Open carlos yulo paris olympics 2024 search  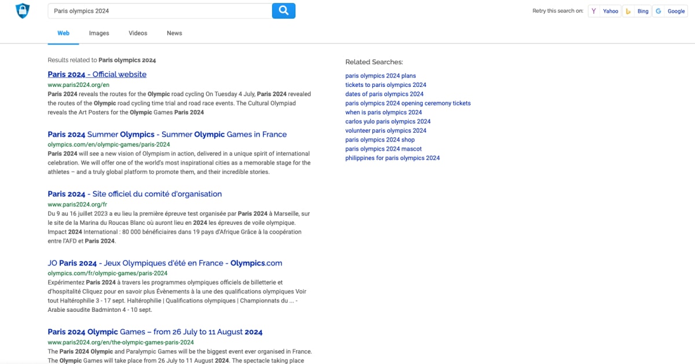[x=387, y=121]
